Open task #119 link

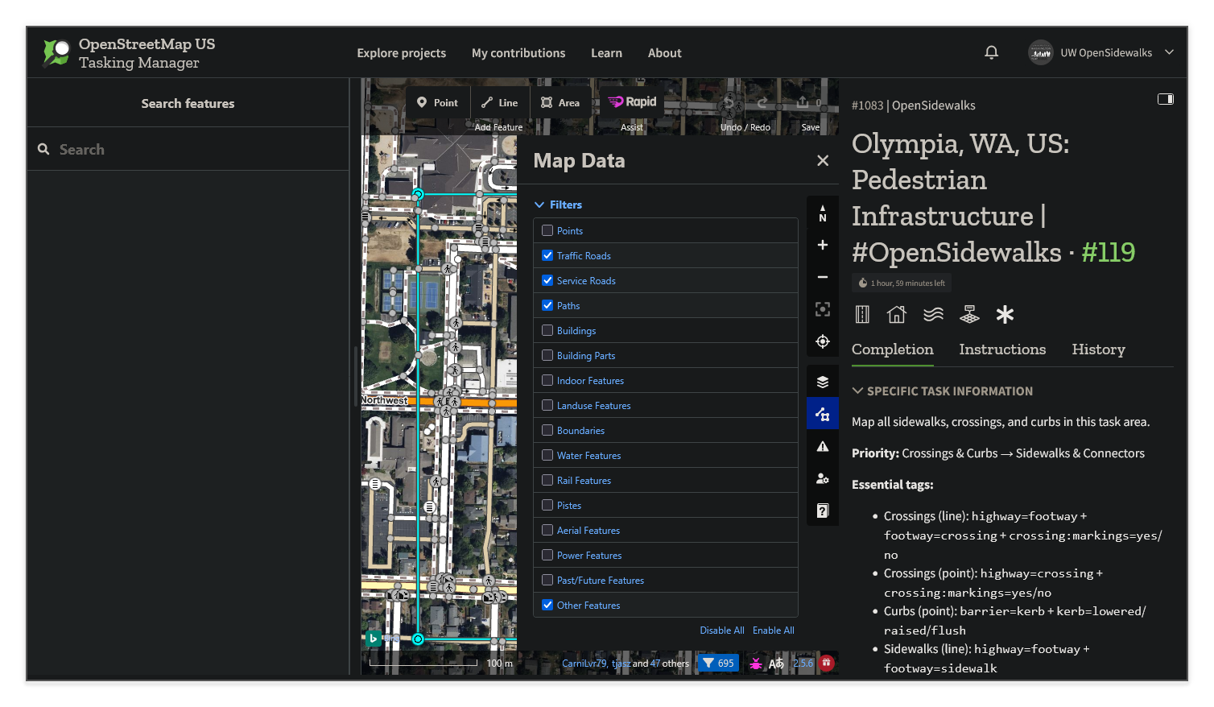[1109, 252]
